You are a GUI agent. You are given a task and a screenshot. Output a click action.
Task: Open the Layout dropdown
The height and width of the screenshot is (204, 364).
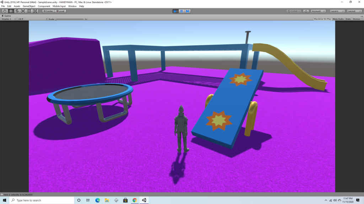[x=354, y=11]
